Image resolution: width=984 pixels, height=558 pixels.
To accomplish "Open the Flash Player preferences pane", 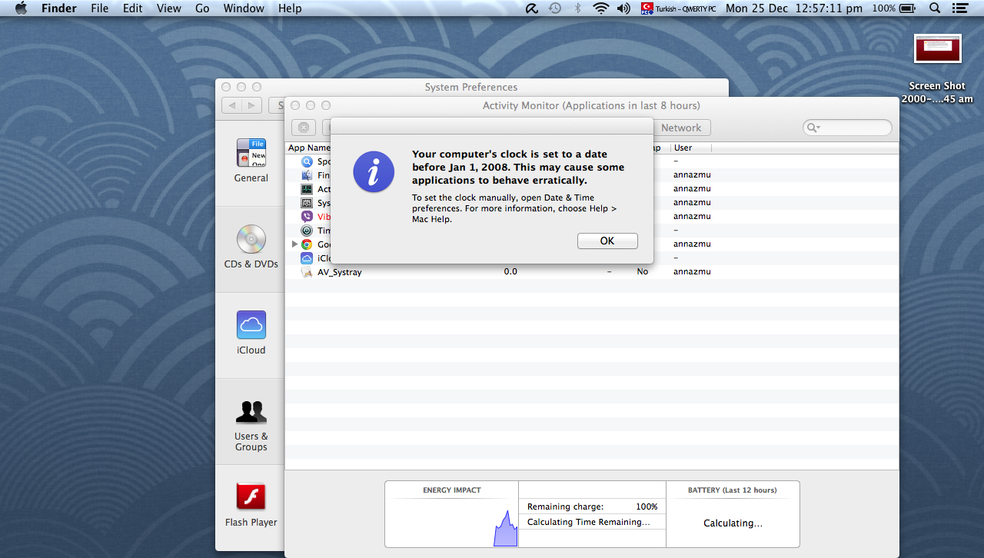I will (251, 505).
